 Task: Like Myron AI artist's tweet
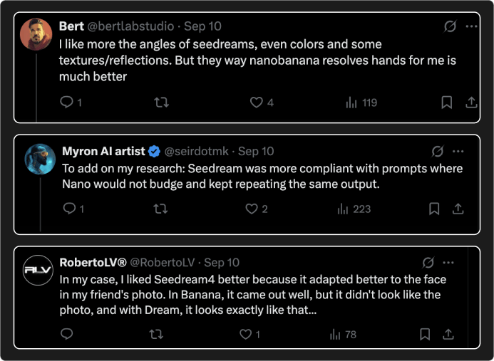click(252, 209)
